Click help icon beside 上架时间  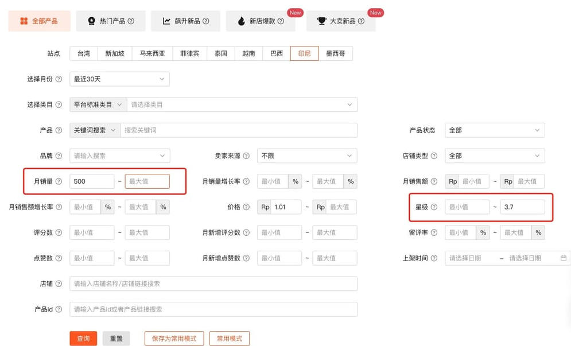[434, 258]
